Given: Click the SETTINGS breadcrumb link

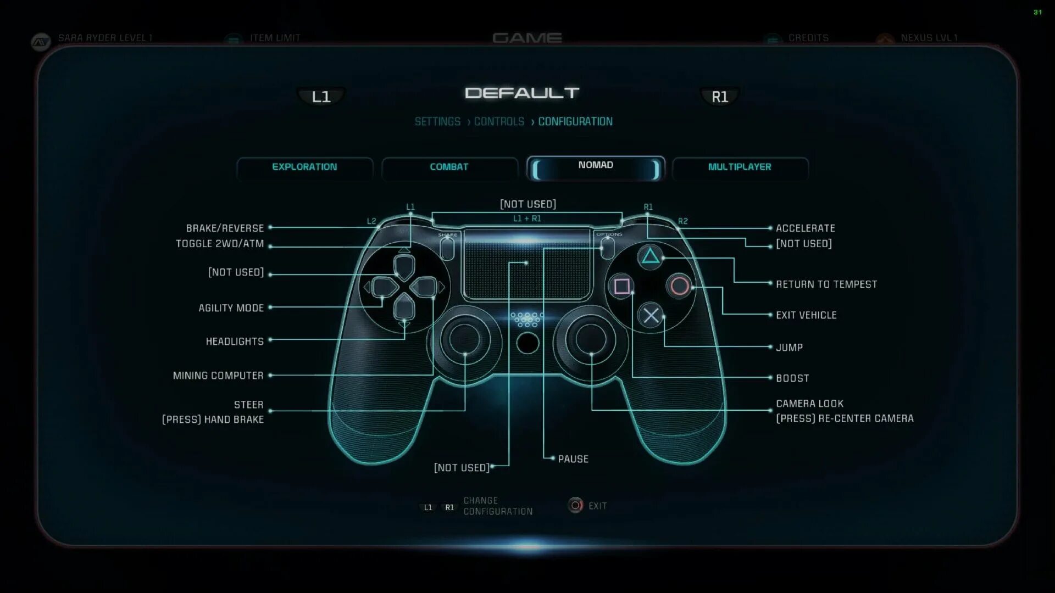Looking at the screenshot, I should (437, 121).
